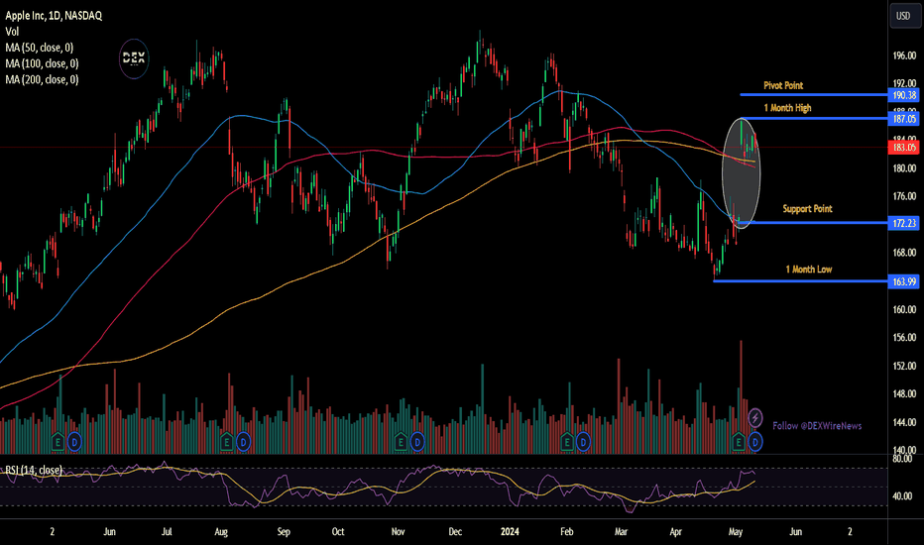
Task: Click the Follow @DEXWireNews text
Action: click(x=817, y=425)
